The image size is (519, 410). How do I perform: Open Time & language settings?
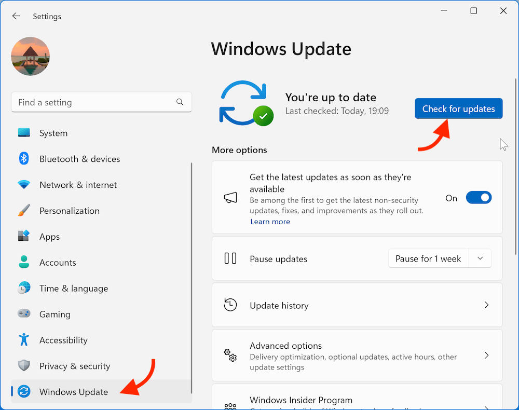coord(74,289)
